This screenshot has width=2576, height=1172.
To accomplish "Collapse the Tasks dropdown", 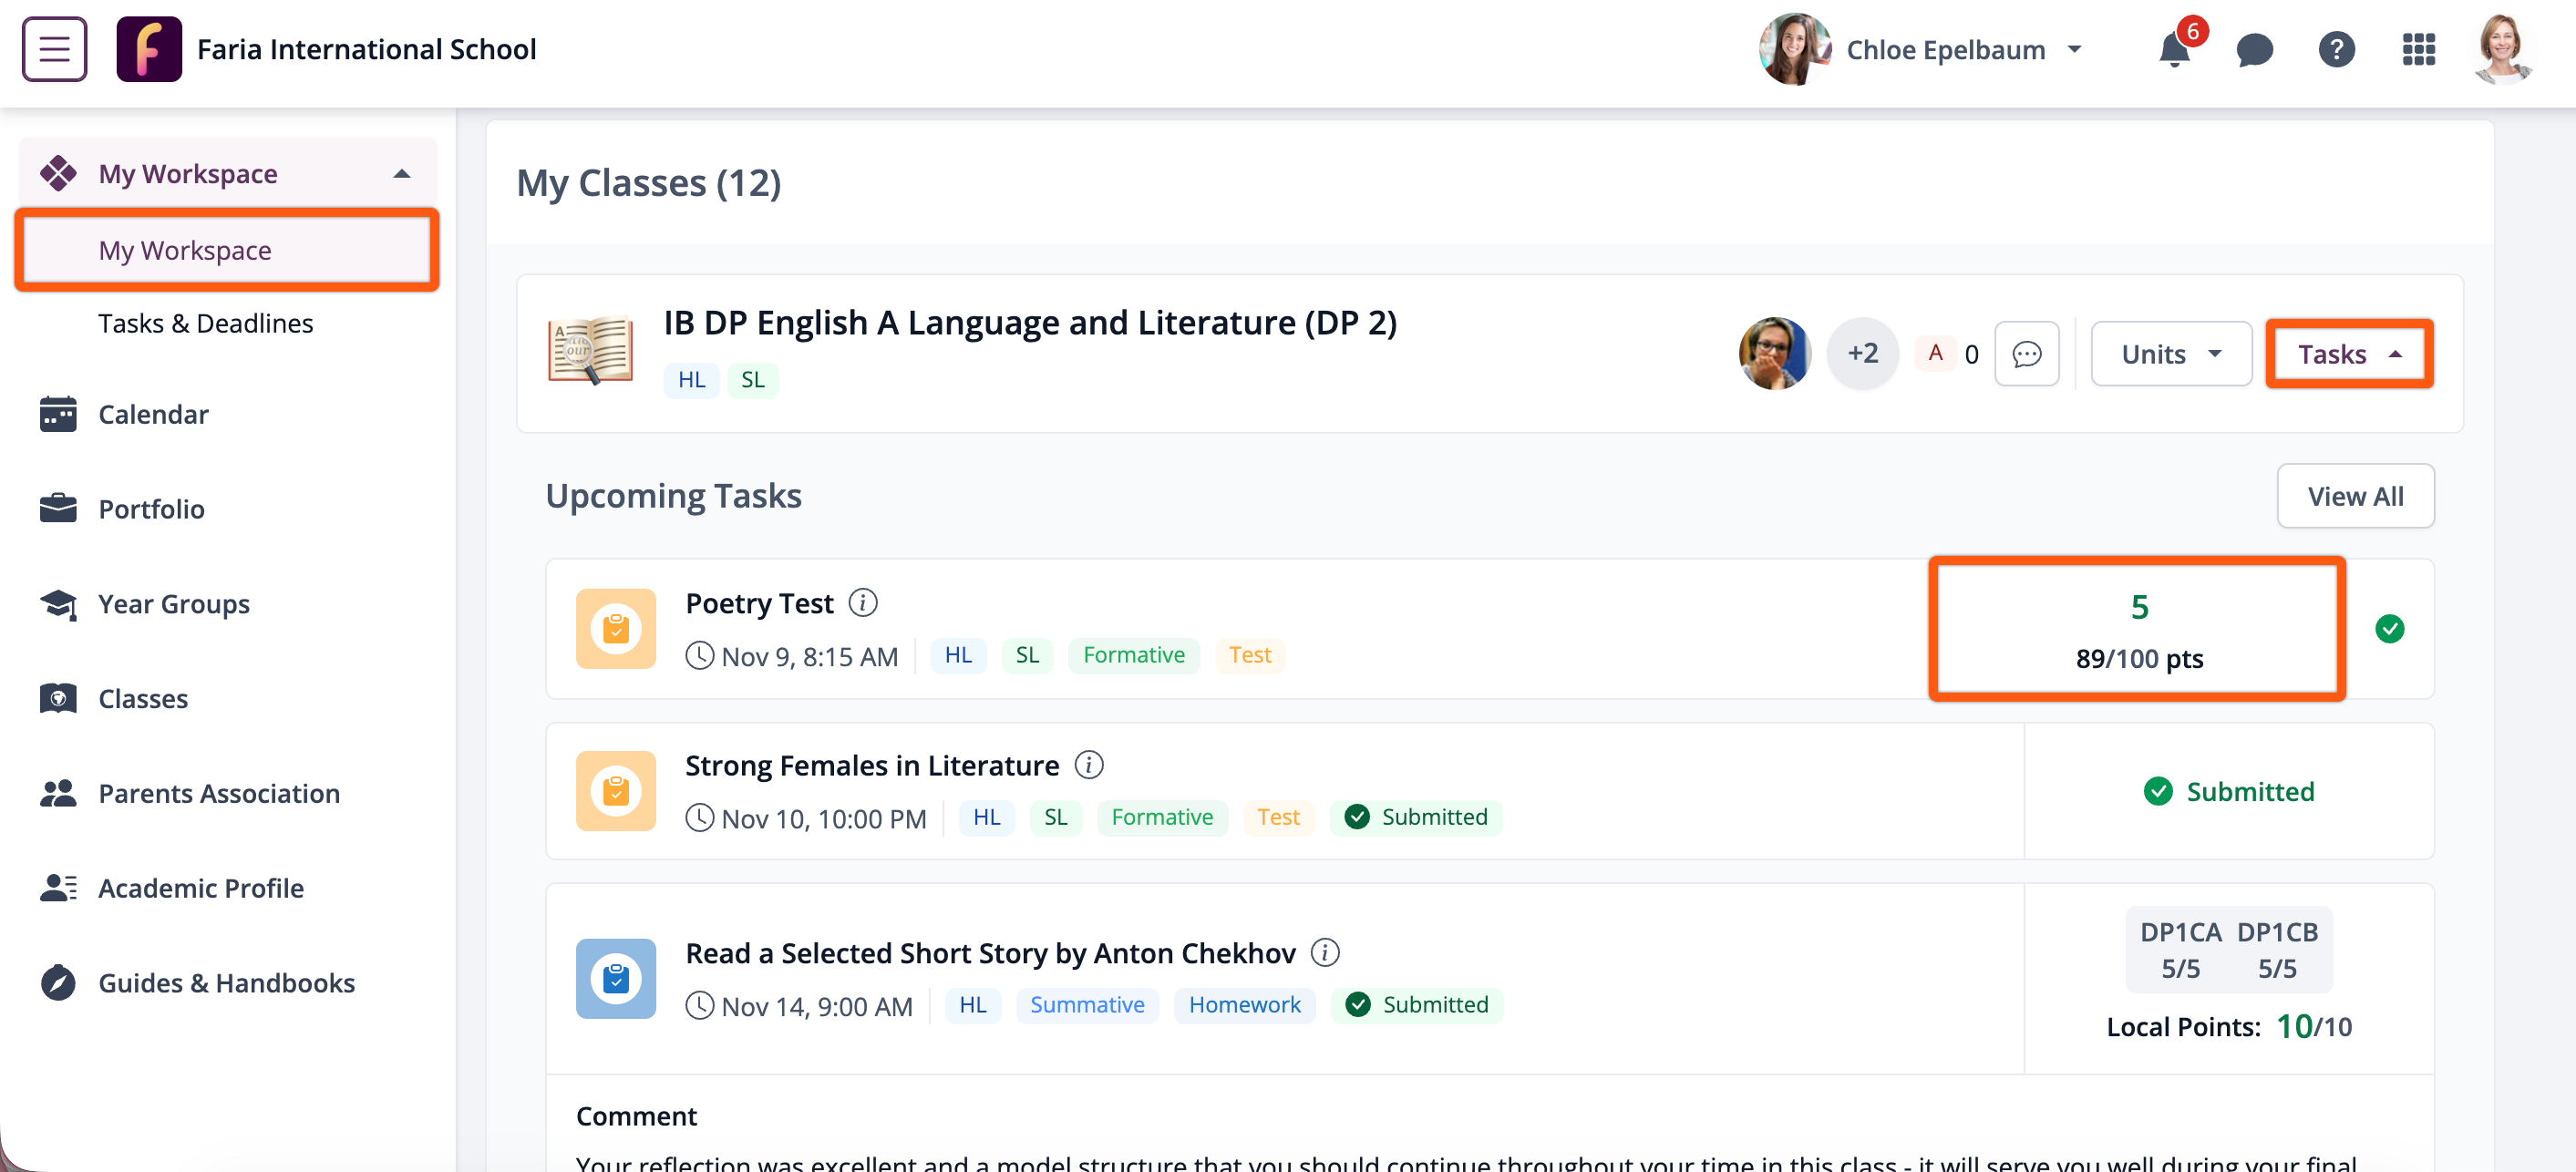I will pos(2348,354).
